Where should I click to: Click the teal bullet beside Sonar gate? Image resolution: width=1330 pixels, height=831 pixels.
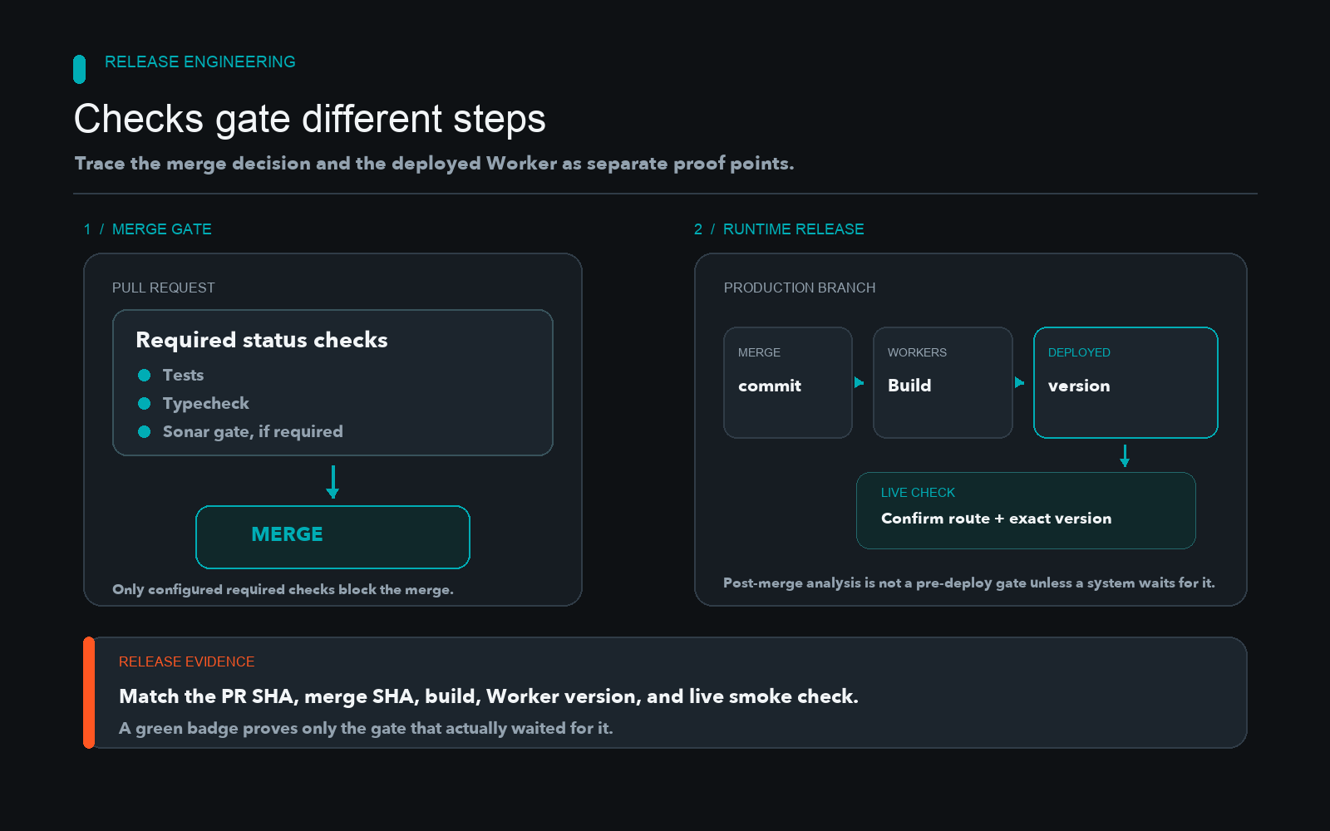(x=145, y=432)
